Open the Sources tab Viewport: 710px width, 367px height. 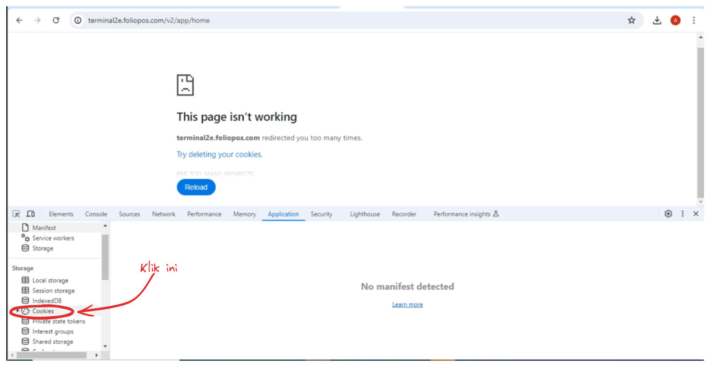pyautogui.click(x=129, y=214)
